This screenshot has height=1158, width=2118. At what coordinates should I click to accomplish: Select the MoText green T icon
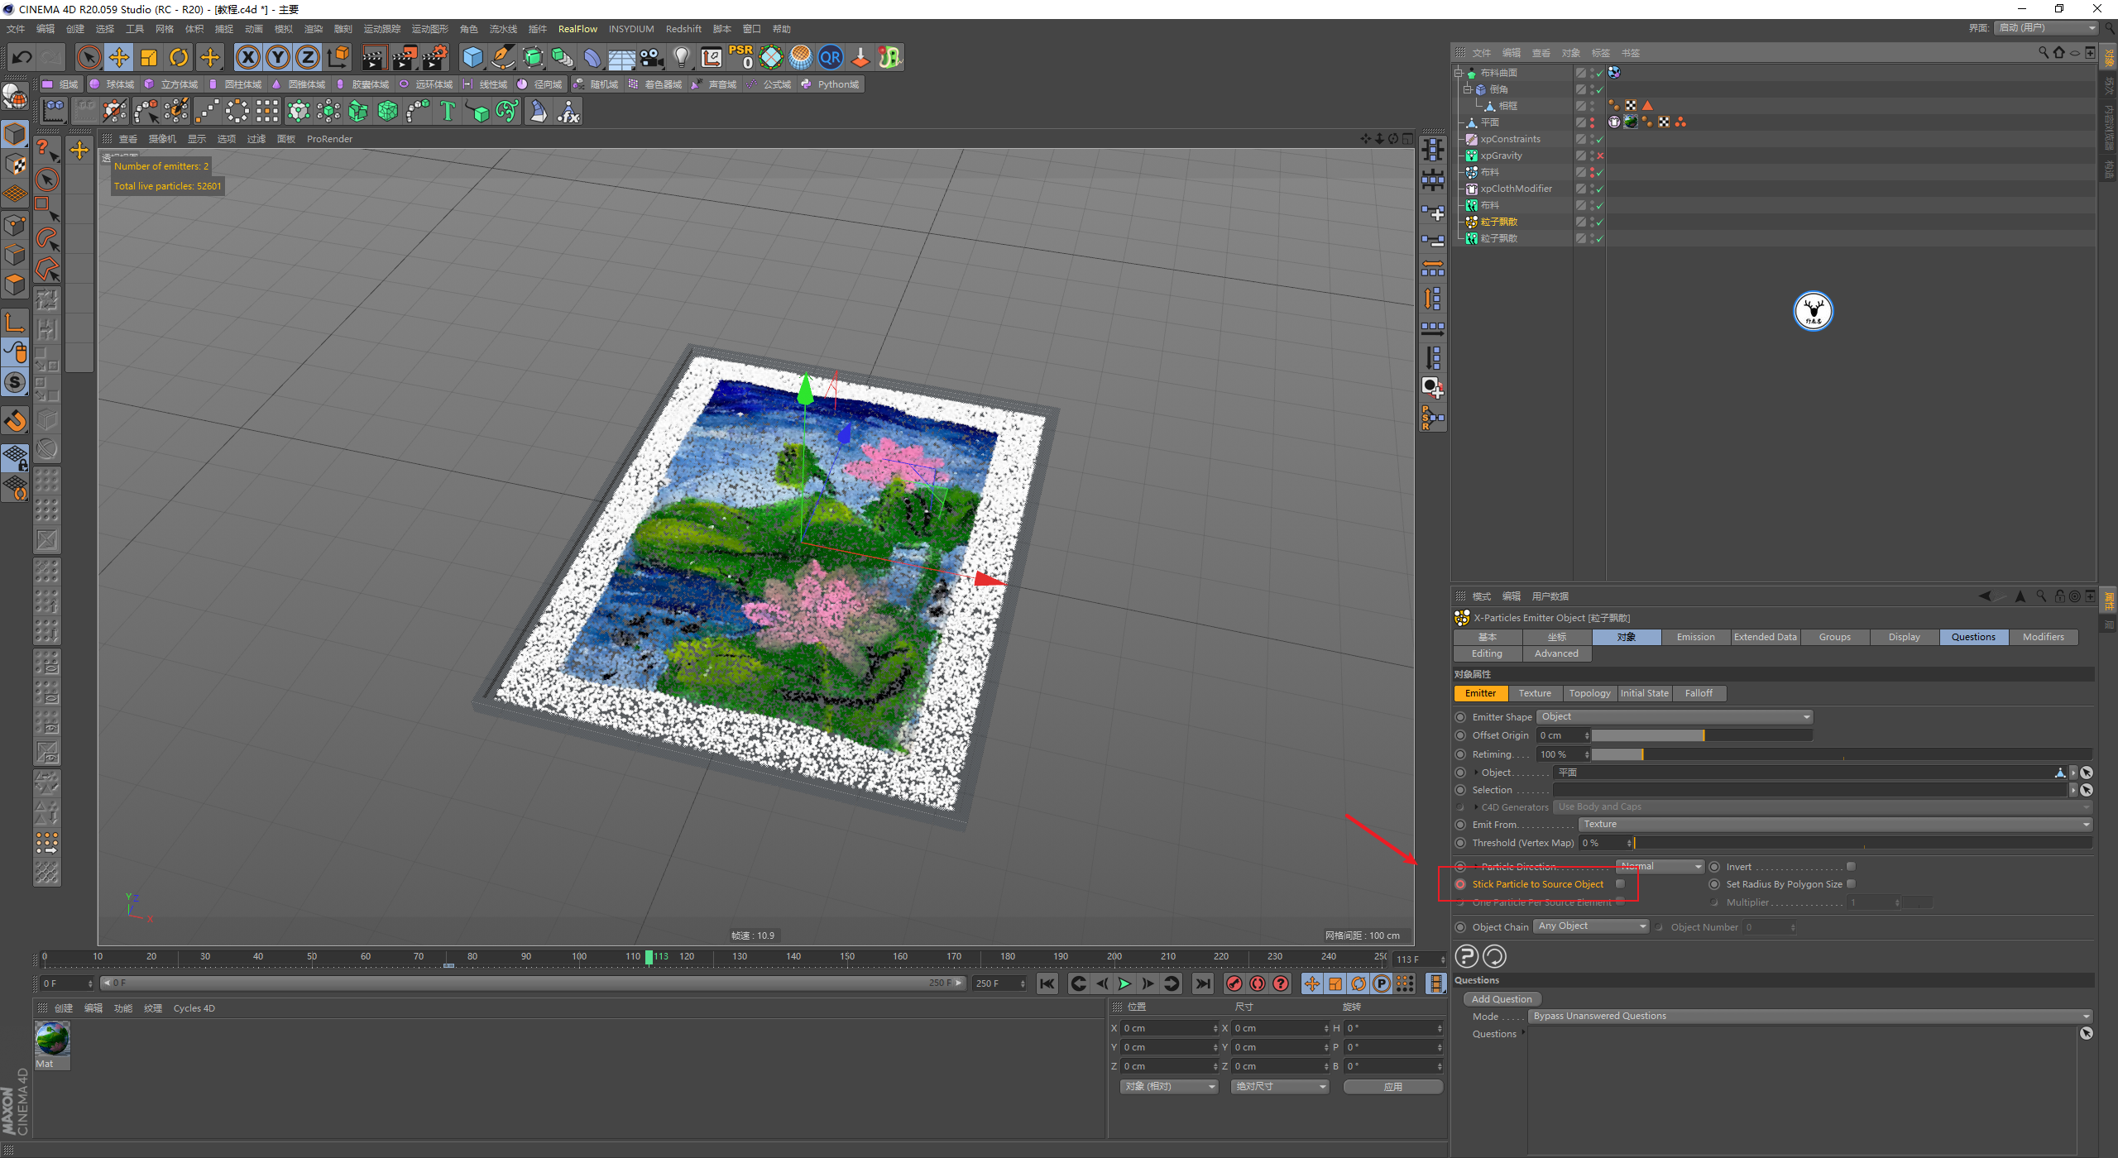click(448, 111)
